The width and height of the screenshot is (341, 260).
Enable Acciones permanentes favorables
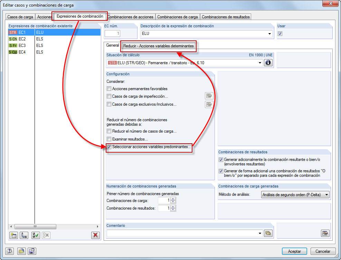tap(109, 88)
